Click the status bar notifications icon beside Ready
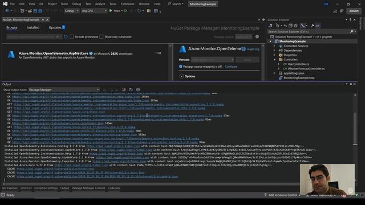Screen dimensions: 365x205 coord(3,195)
